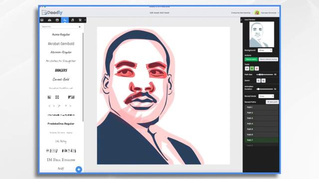The height and width of the screenshot is (179, 319).
Task: Click the New path button
Action: coord(272,102)
